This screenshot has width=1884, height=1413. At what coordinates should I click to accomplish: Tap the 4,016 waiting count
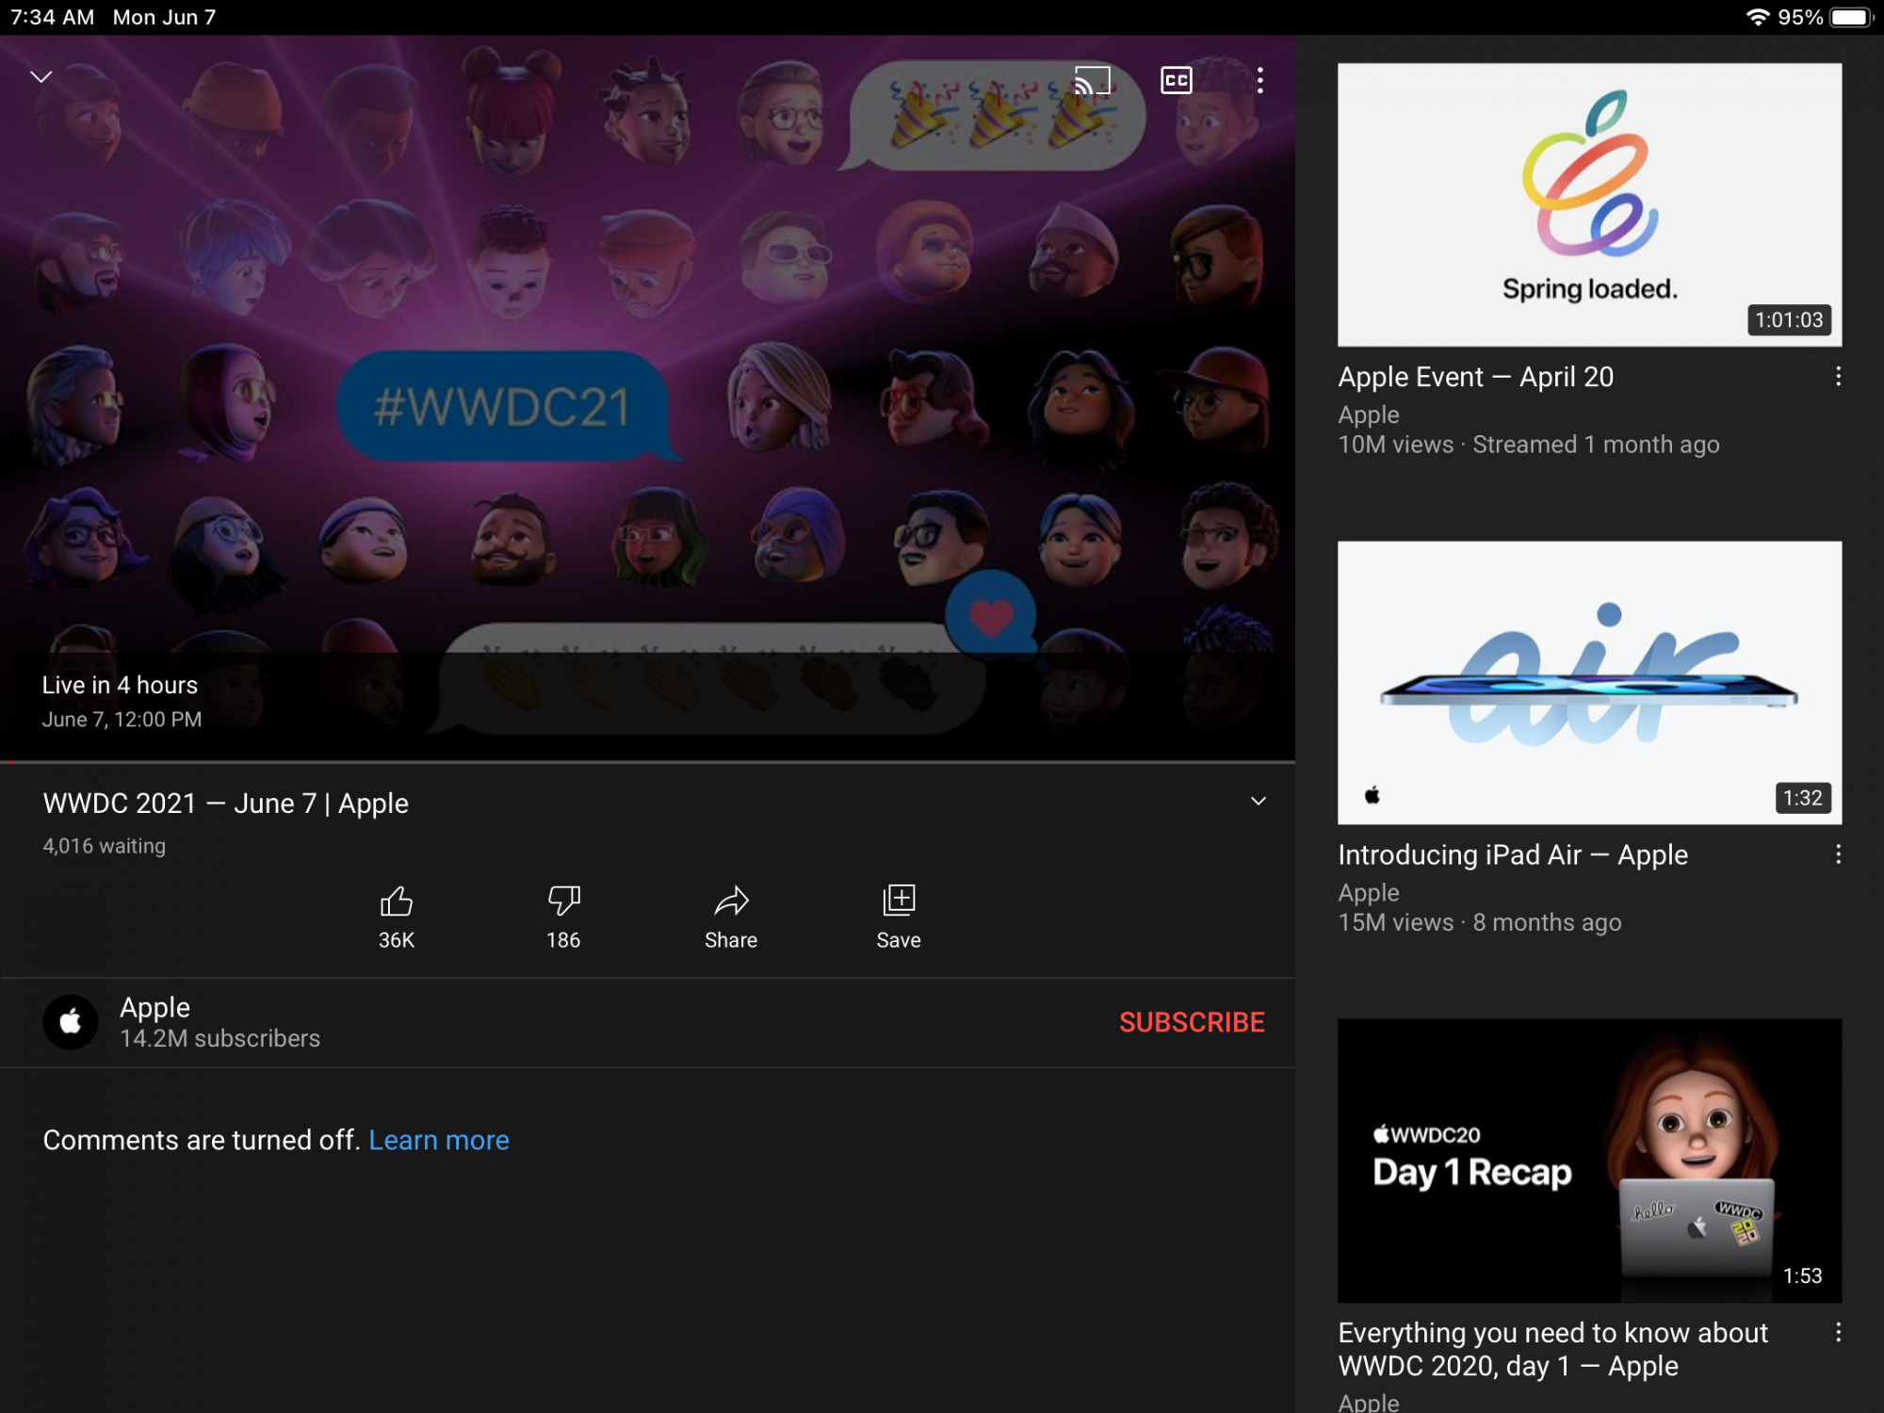tap(104, 846)
